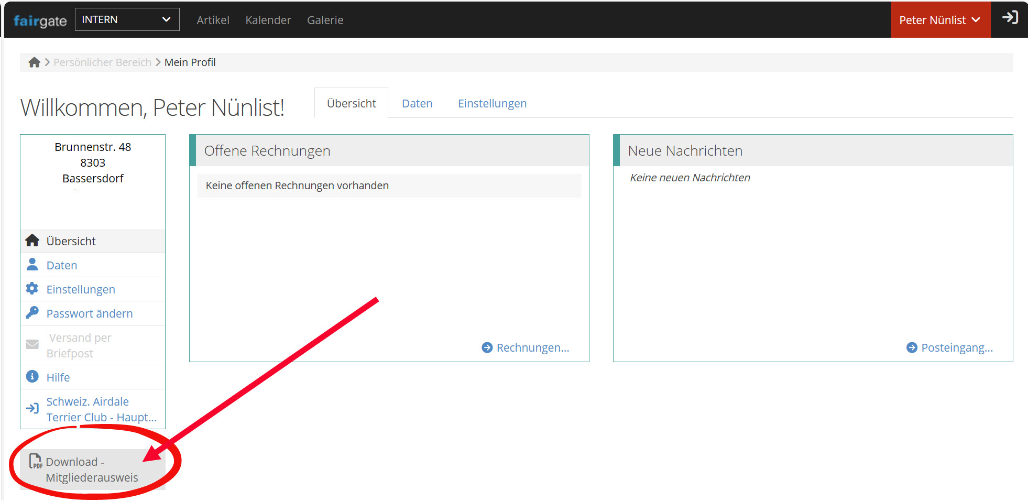Click the Passwort ändern key icon
This screenshot has height=501, width=1028.
32,312
